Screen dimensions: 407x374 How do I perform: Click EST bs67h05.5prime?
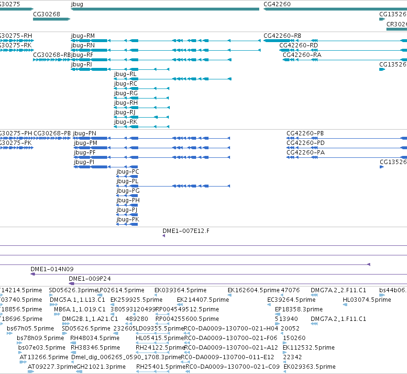30,329
